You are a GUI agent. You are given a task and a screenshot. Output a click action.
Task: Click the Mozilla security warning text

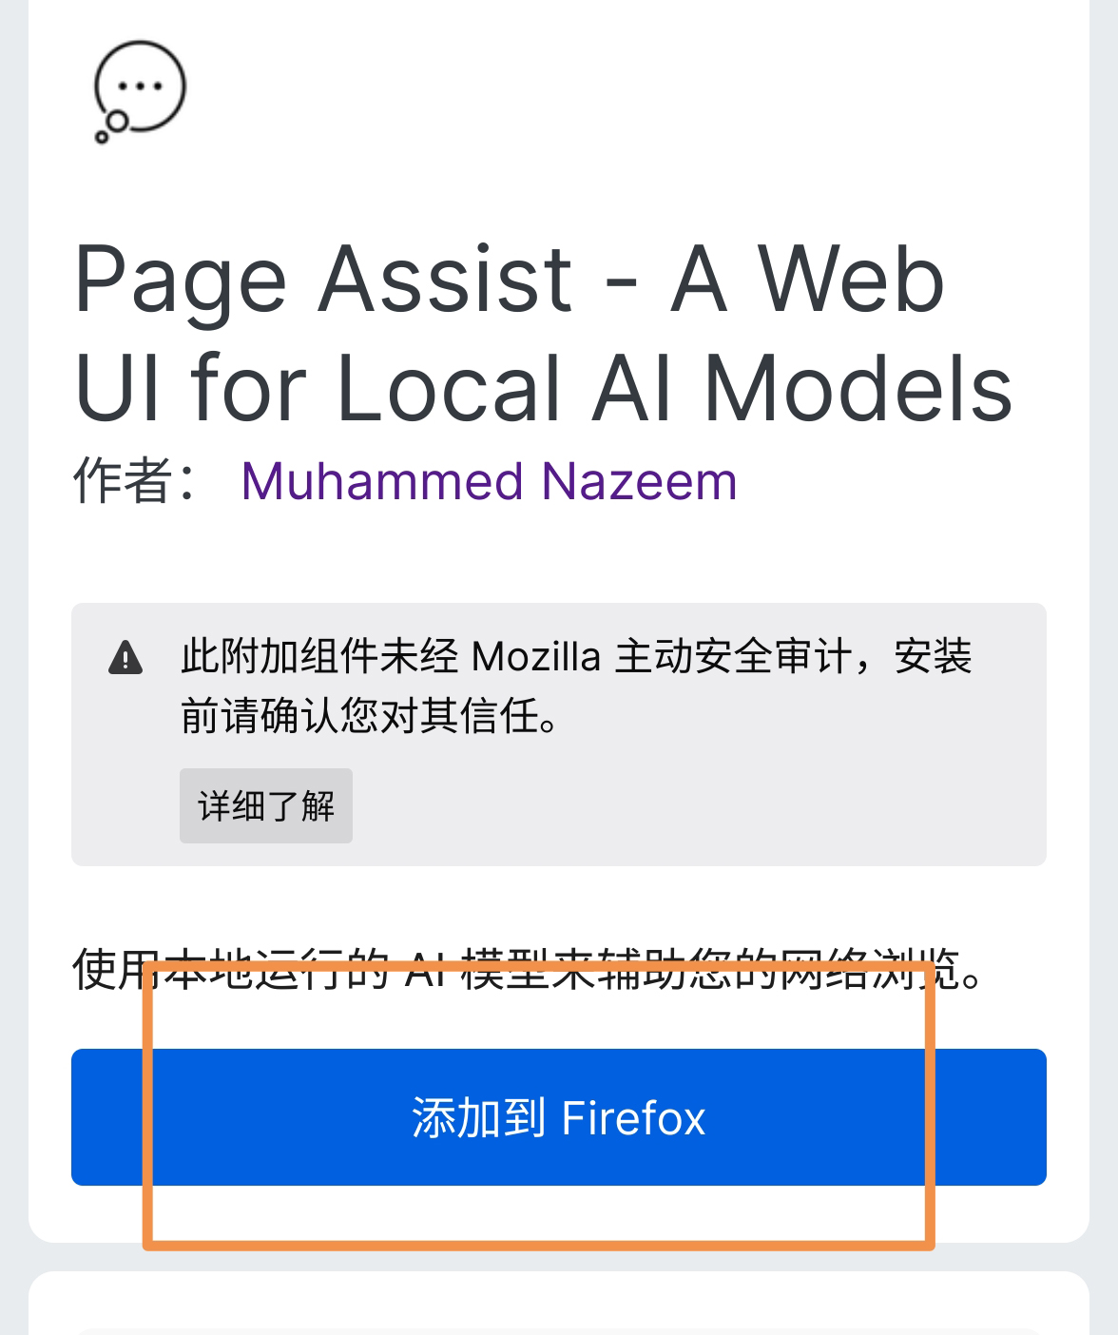(x=576, y=687)
